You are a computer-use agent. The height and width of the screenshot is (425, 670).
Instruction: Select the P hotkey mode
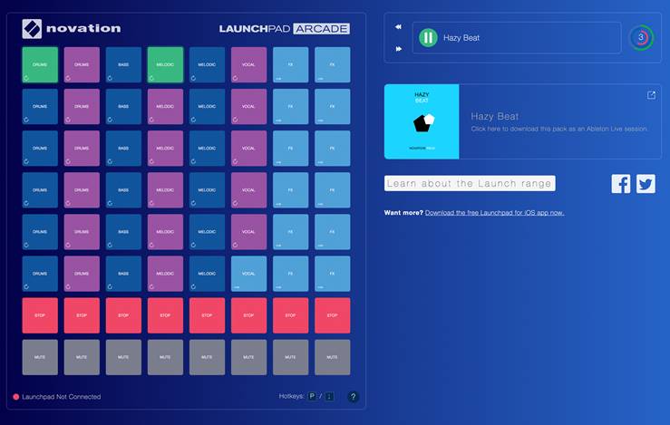click(312, 396)
